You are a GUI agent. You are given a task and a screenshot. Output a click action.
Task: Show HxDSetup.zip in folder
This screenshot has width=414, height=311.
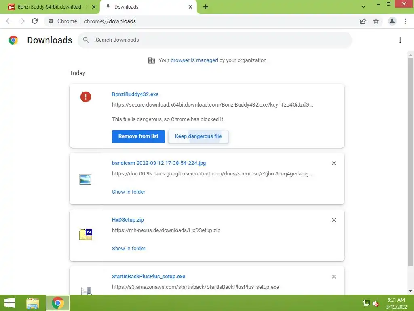click(x=129, y=248)
